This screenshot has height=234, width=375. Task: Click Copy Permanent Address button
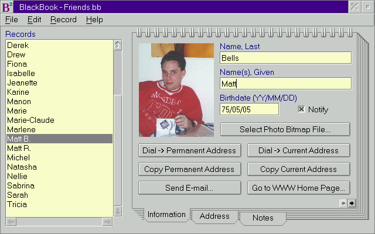189,169
